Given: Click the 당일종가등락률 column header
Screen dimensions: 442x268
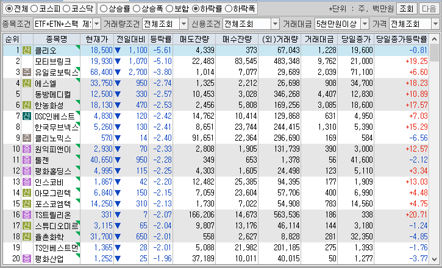Looking at the screenshot, I should tap(402, 39).
